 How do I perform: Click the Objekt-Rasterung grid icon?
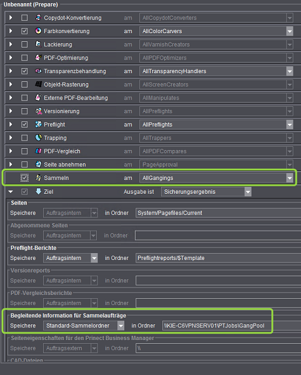pyautogui.click(x=38, y=84)
